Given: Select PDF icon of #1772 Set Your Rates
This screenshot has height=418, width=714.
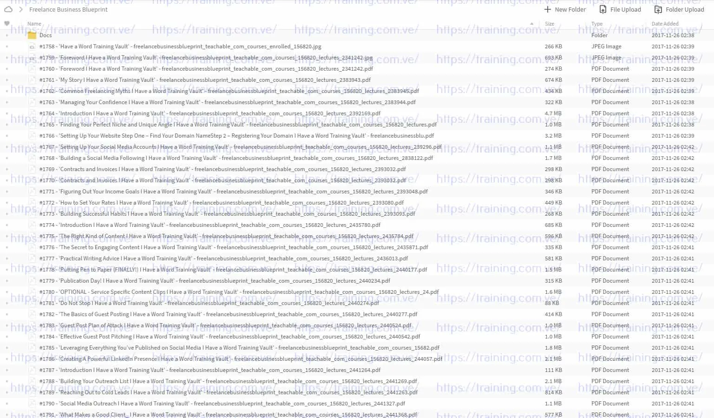Looking at the screenshot, I should tap(32, 203).
